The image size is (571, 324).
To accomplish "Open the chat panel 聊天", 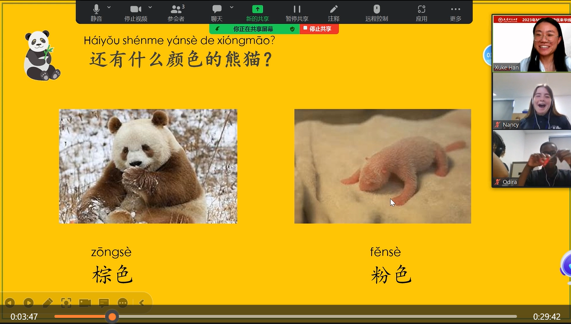I will tap(217, 12).
